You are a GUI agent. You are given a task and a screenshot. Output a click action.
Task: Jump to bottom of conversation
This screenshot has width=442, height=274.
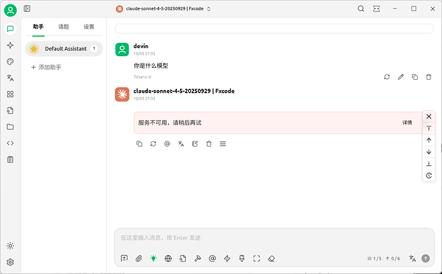click(429, 164)
